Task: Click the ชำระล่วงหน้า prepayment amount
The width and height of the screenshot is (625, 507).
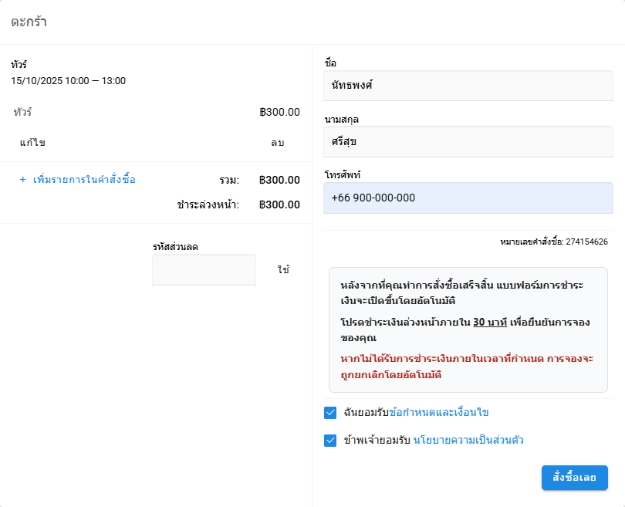Action: (x=279, y=204)
